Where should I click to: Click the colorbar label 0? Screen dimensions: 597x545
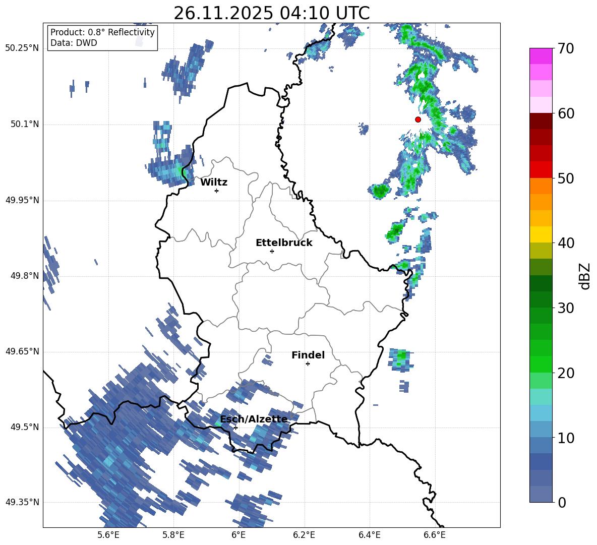562,502
